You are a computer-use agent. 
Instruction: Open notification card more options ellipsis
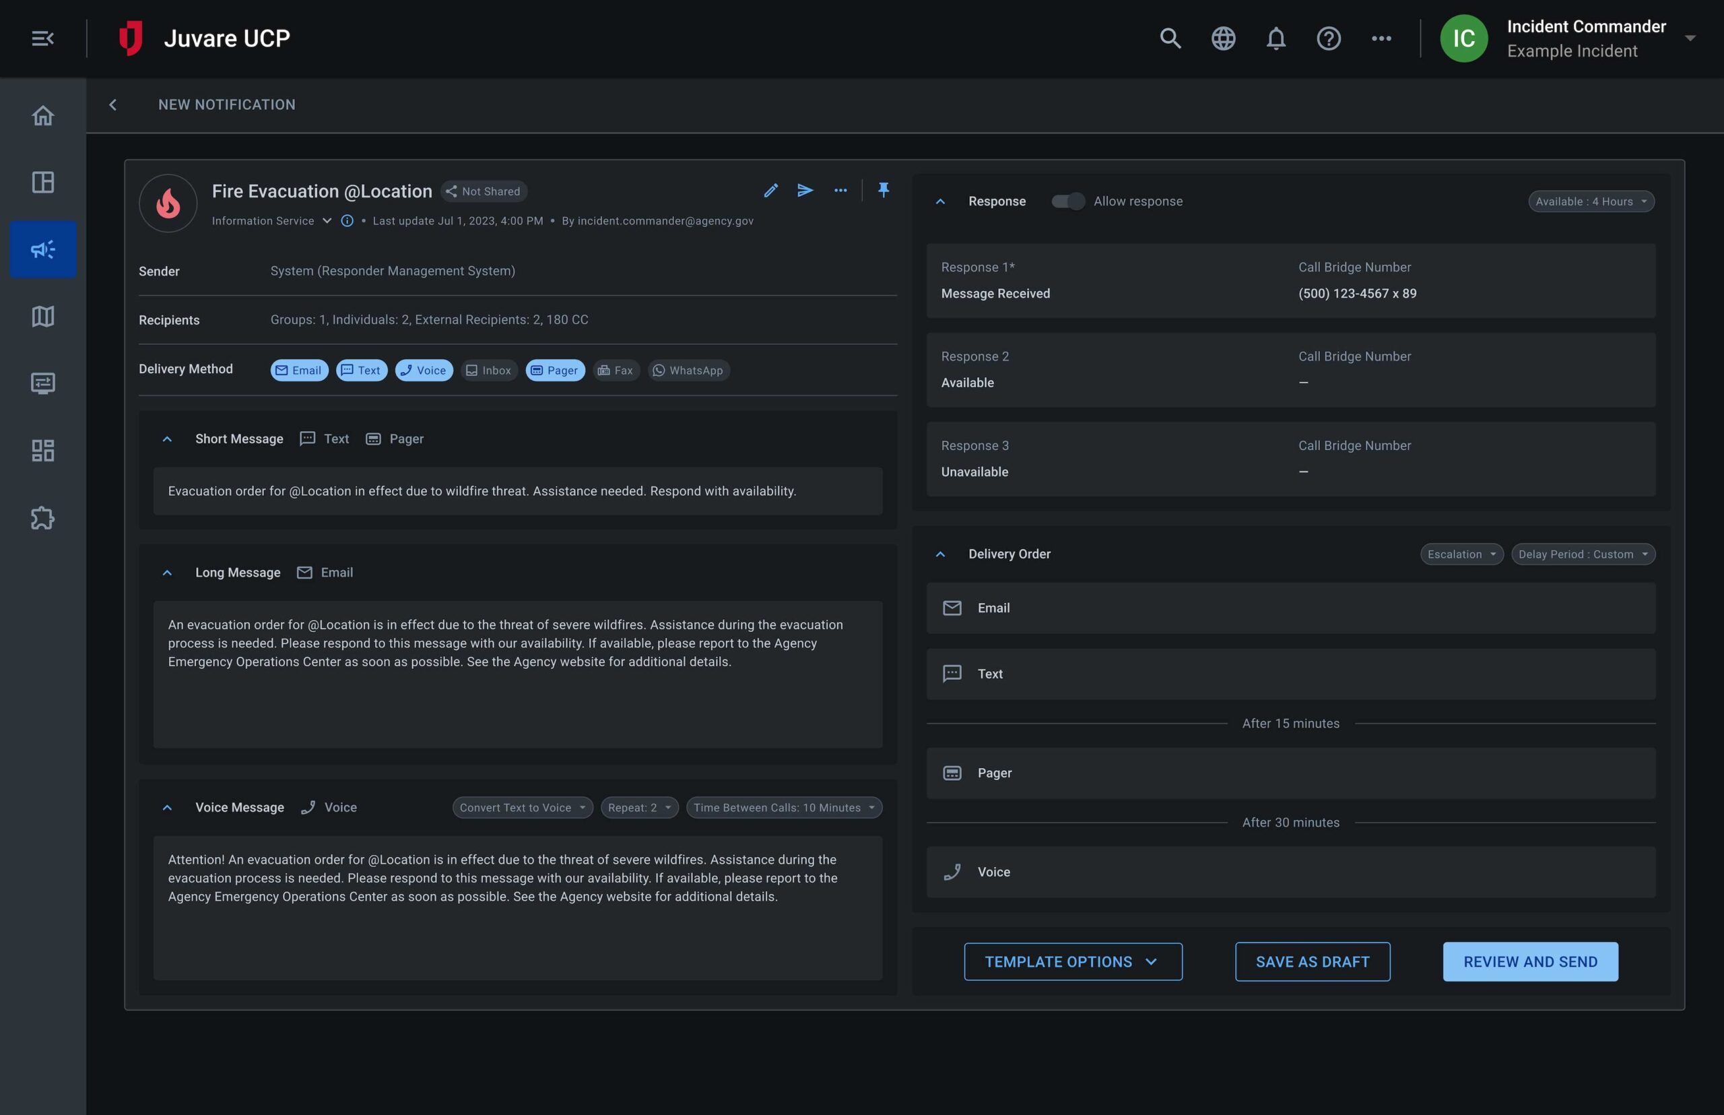click(840, 191)
